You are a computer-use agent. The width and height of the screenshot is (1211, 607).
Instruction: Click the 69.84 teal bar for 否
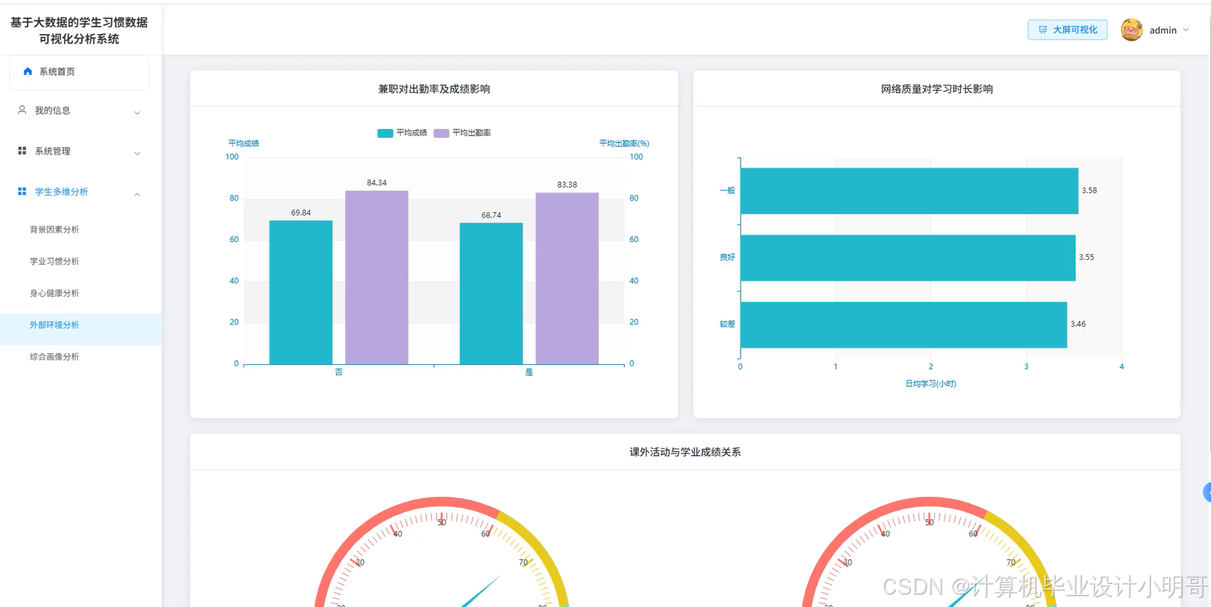point(301,293)
